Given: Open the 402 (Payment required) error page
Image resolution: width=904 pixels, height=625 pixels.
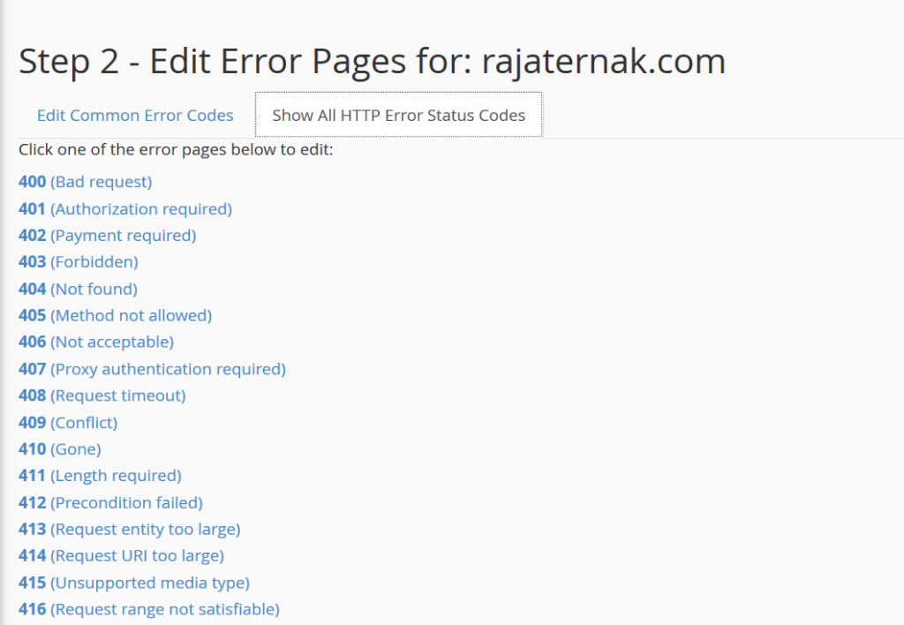Looking at the screenshot, I should [107, 236].
